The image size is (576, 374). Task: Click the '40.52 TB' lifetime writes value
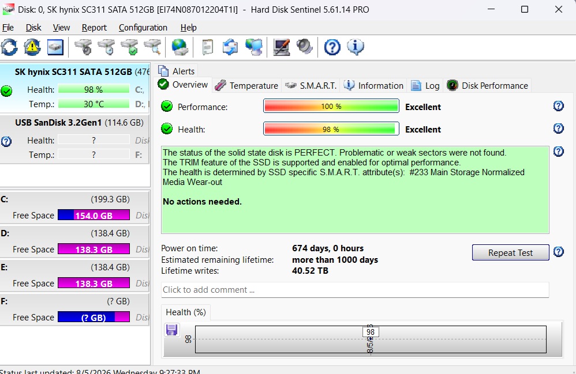310,271
